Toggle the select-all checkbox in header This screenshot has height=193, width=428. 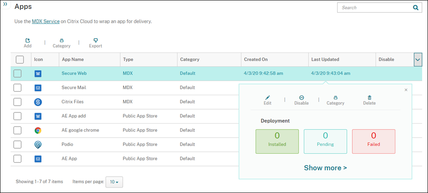click(x=20, y=60)
